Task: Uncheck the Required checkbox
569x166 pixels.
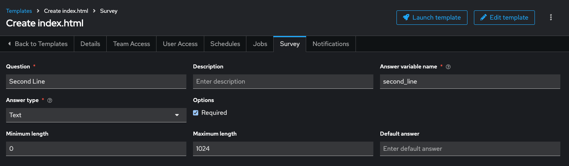Action: point(196,113)
